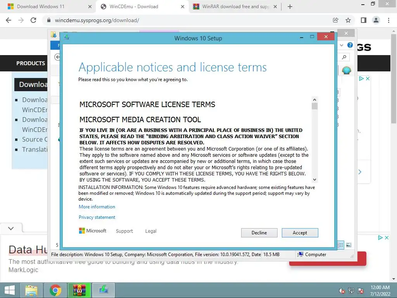Click the ad's right arrow chevron
Image resolution: width=397 pixels, height=298 pixels.
[x=360, y=172]
